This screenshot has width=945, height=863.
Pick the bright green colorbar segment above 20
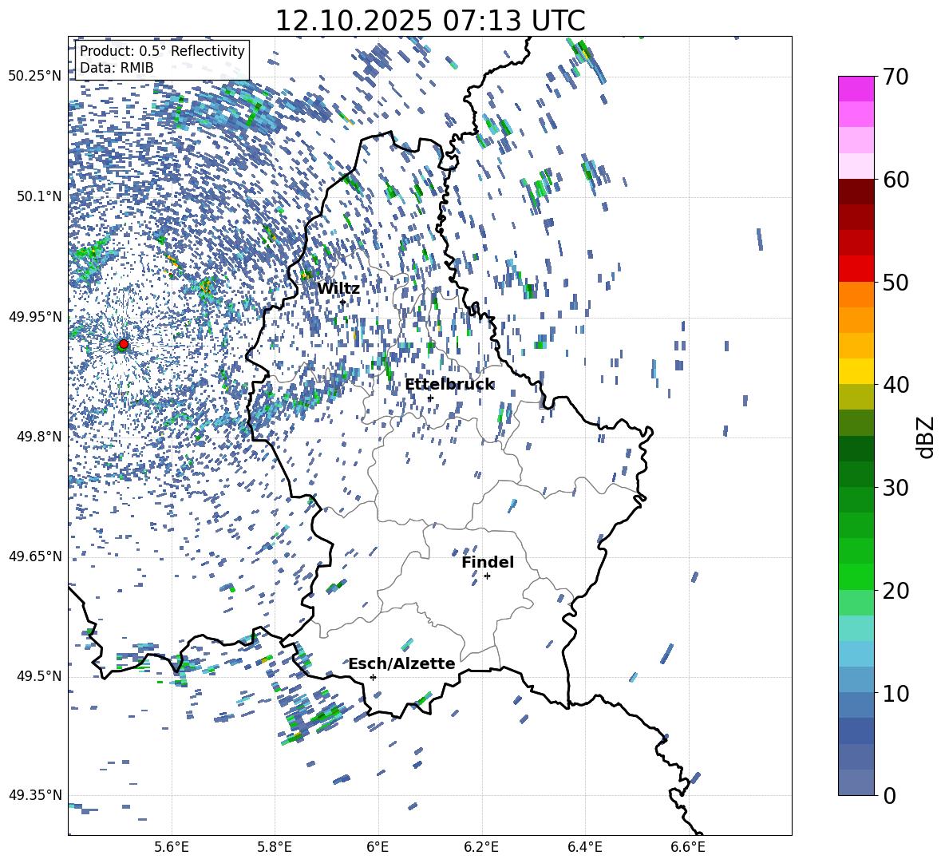pyautogui.click(x=856, y=576)
